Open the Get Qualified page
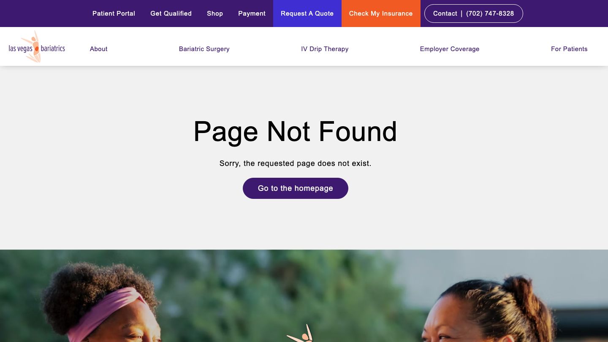This screenshot has height=342, width=608. coord(171,14)
